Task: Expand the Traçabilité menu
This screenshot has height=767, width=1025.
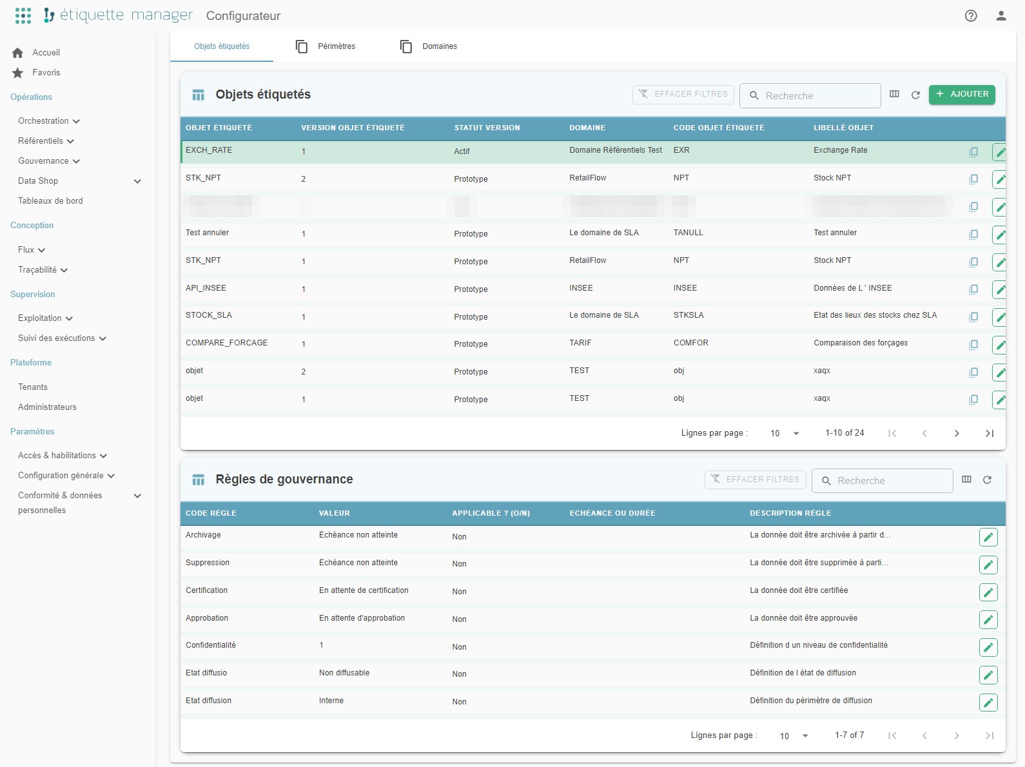Action: pyautogui.click(x=43, y=270)
